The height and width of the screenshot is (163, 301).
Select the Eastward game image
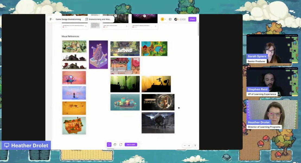tap(125, 49)
